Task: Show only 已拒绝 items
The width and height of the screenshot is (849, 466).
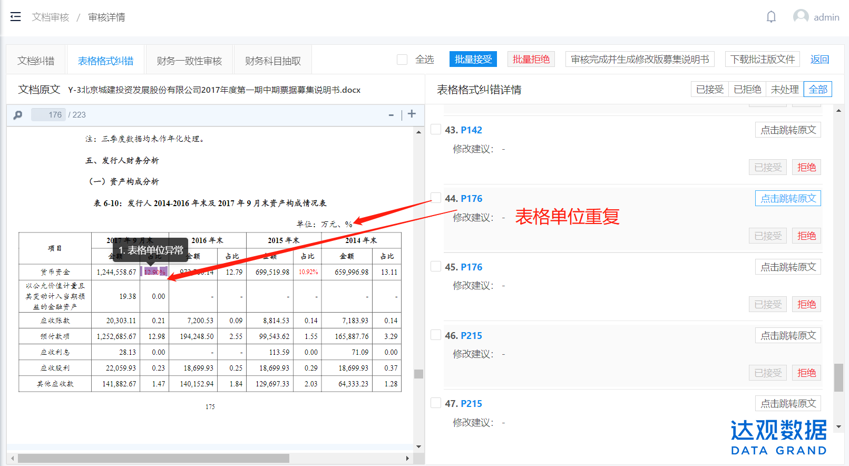Action: coord(747,90)
